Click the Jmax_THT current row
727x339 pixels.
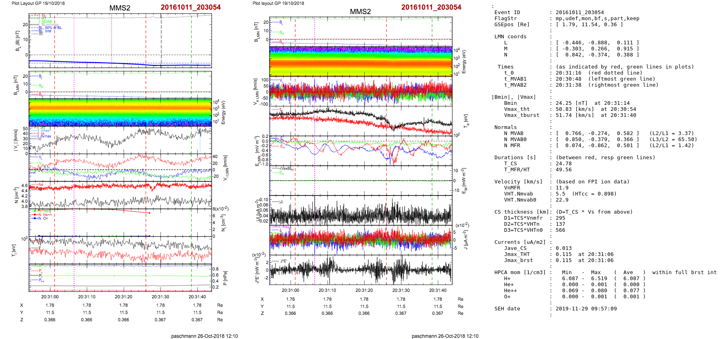584,254
